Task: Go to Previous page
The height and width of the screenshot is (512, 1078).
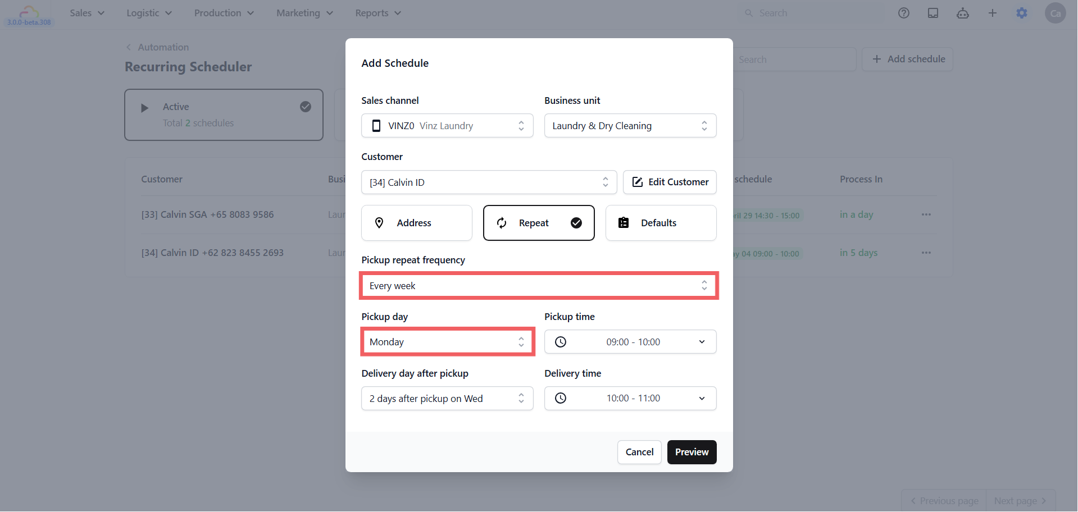Action: 944,501
